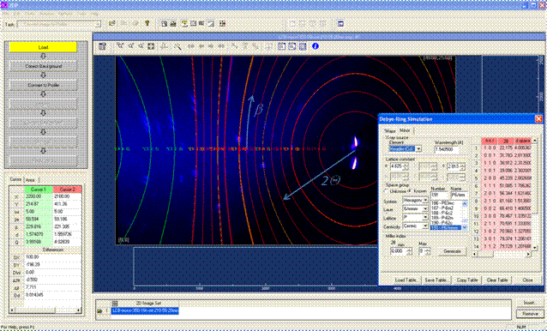This screenshot has height=331, width=547.
Task: Click reflection row 1 with 2θ 22.175
Action: 502,147
